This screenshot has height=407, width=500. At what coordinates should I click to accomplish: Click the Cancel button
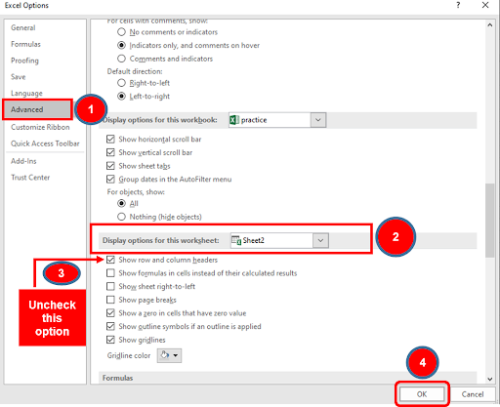pyautogui.click(x=473, y=394)
